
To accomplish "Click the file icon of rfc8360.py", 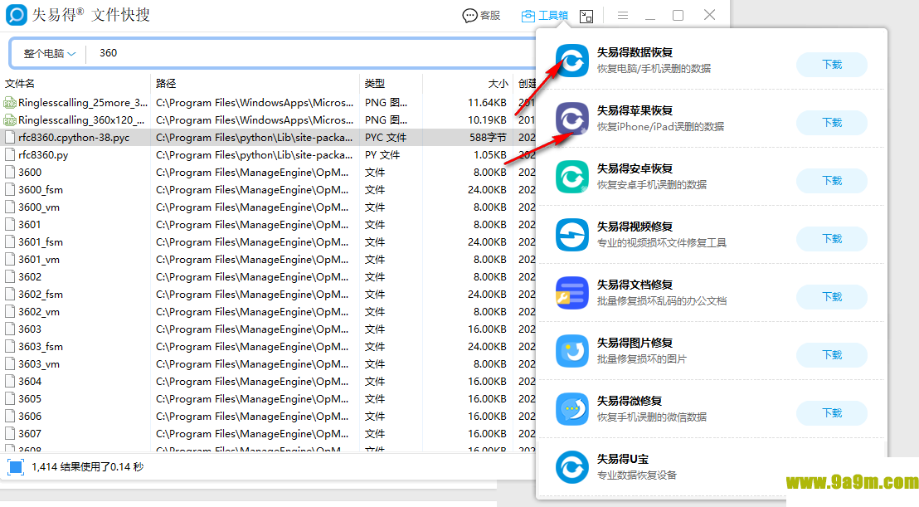I will click(9, 155).
